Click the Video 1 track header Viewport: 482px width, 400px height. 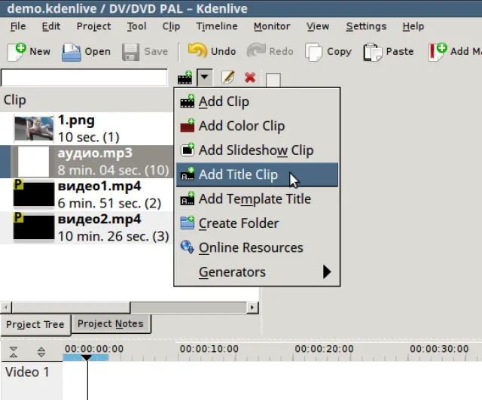[x=32, y=380]
